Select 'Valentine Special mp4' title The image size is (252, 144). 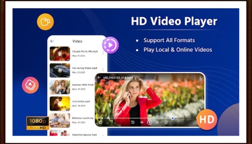[84, 135]
